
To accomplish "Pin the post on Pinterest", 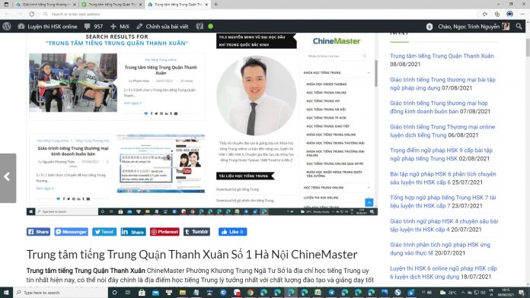I will point(164,232).
